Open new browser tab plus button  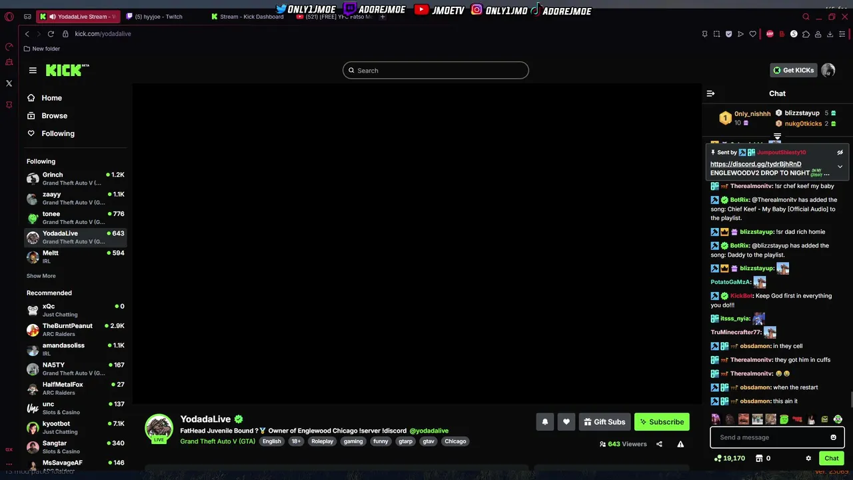pos(383,17)
